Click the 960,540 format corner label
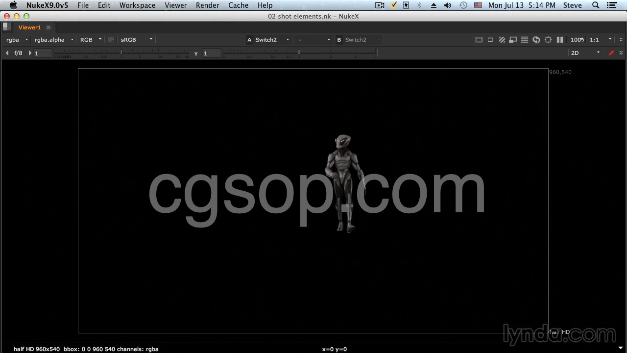Image resolution: width=627 pixels, height=353 pixels. point(560,72)
